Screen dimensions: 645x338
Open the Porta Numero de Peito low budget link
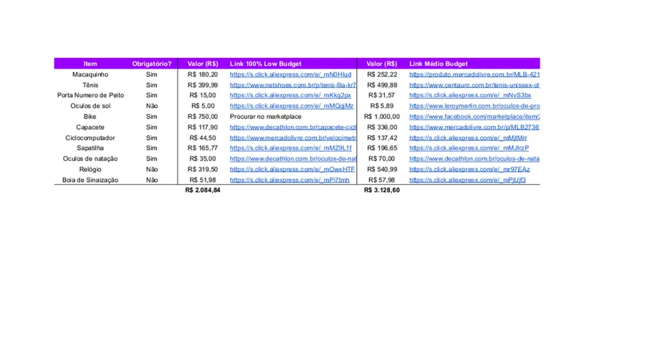(x=290, y=95)
